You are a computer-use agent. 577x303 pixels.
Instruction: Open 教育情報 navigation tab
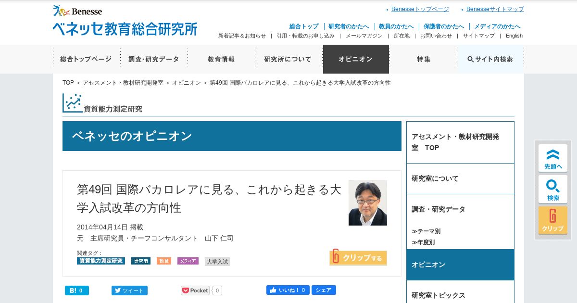221,59
